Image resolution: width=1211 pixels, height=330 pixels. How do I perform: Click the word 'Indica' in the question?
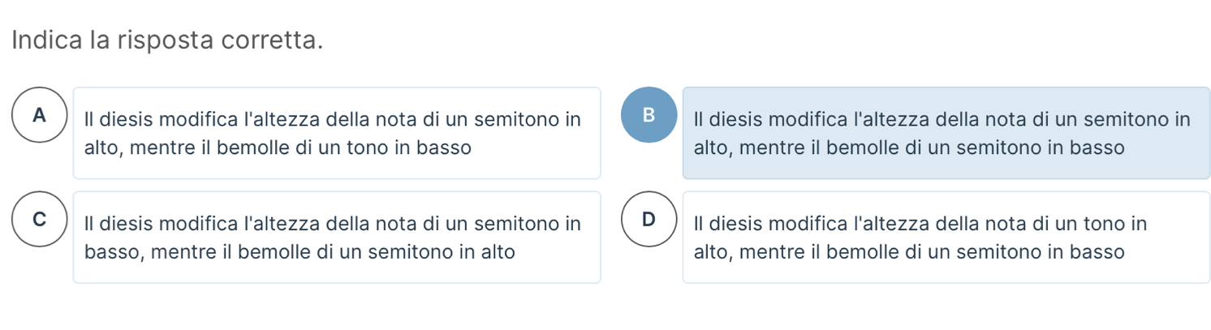pyautogui.click(x=47, y=40)
